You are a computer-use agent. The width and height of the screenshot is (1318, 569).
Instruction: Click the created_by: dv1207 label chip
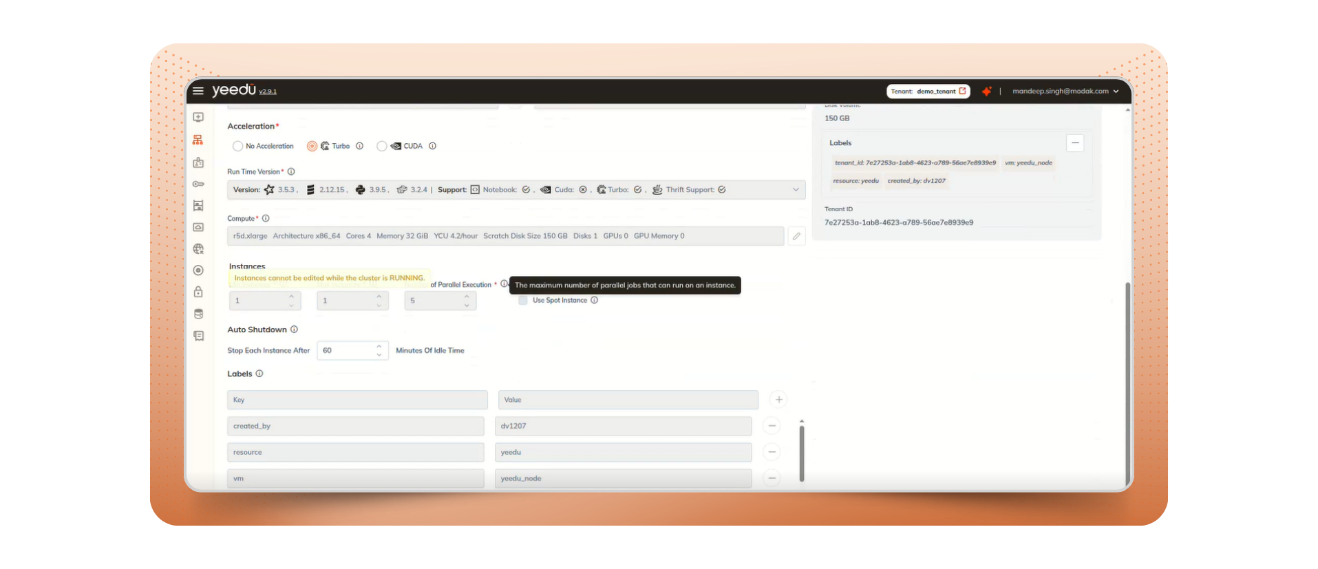[x=916, y=181]
